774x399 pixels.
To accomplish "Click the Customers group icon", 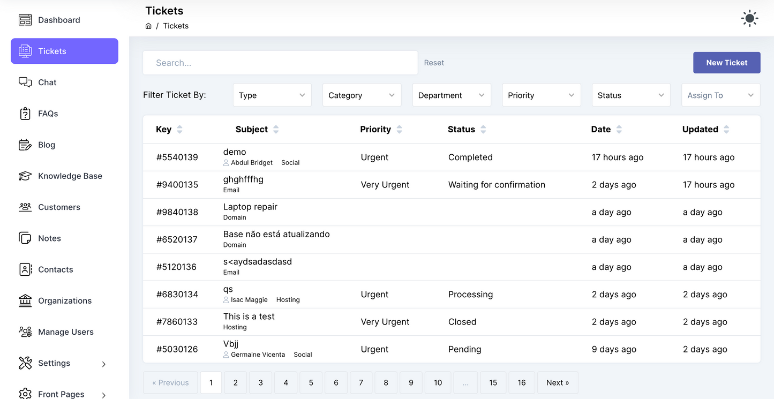I will tap(25, 207).
